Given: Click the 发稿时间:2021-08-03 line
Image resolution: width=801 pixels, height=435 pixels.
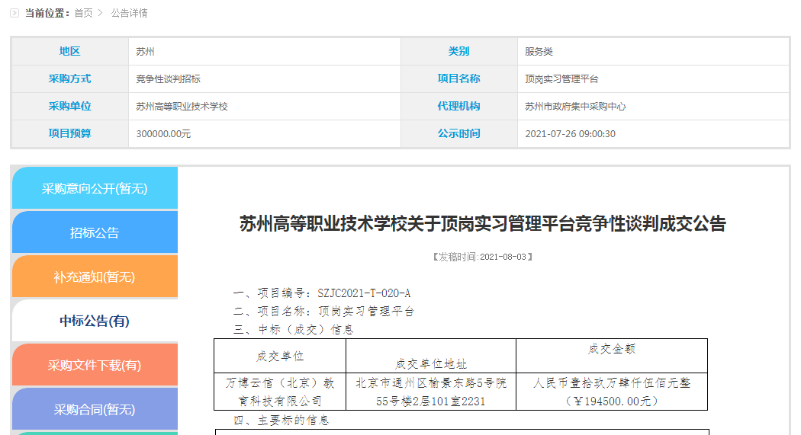Looking at the screenshot, I should click(x=483, y=257).
